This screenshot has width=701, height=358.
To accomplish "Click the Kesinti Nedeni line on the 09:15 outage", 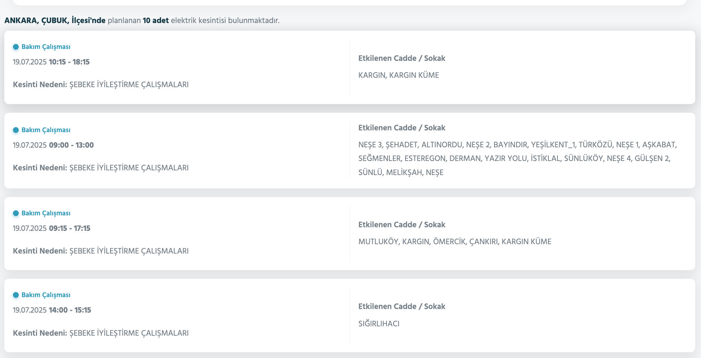I will [x=101, y=251].
